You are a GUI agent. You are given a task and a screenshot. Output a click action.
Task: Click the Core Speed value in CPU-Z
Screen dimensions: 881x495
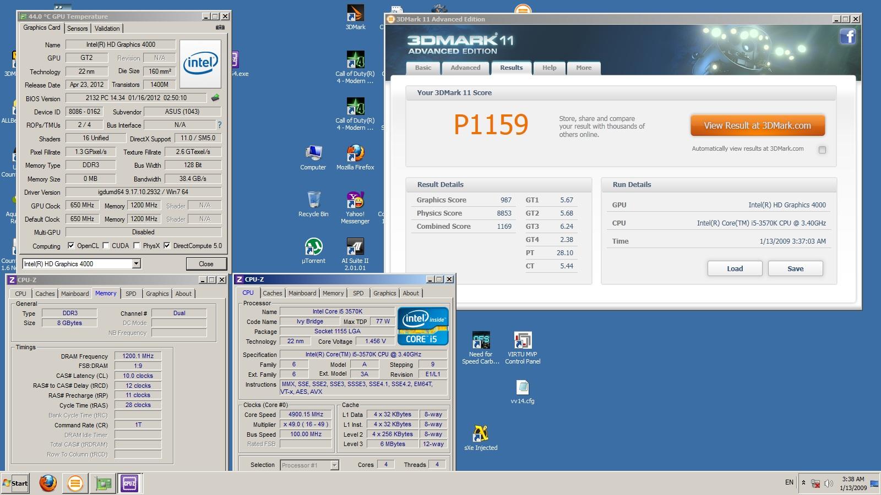[x=306, y=415]
